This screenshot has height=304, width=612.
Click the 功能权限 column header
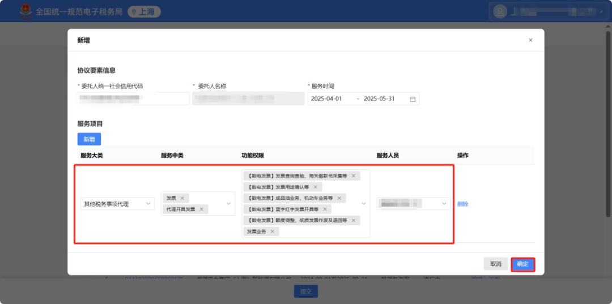[x=253, y=156]
